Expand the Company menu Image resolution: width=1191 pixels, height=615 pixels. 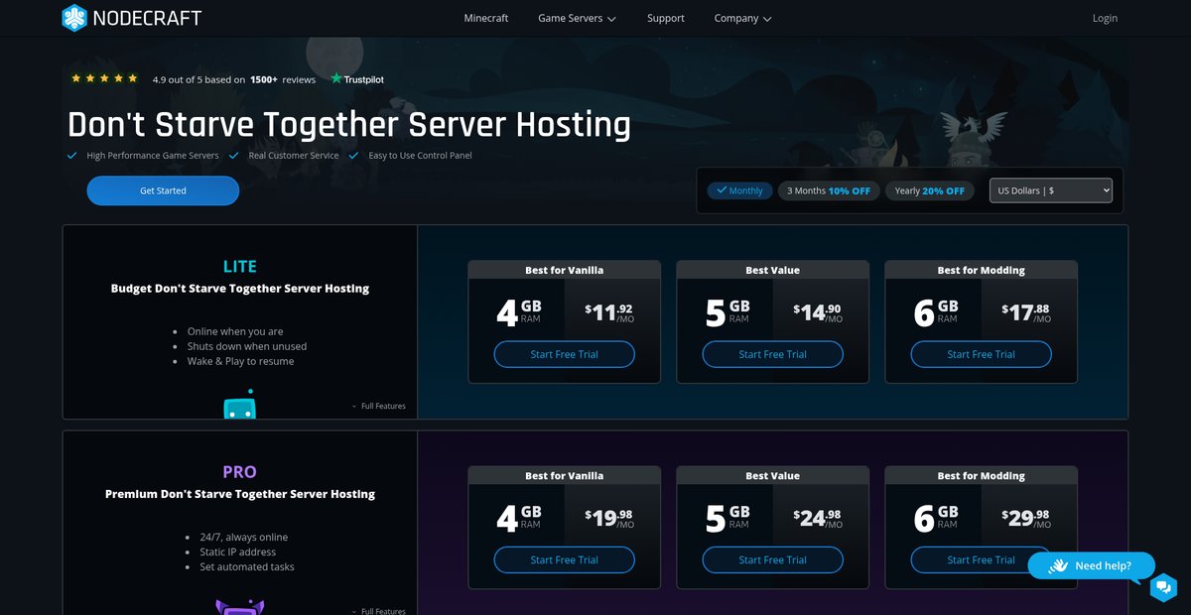tap(742, 18)
